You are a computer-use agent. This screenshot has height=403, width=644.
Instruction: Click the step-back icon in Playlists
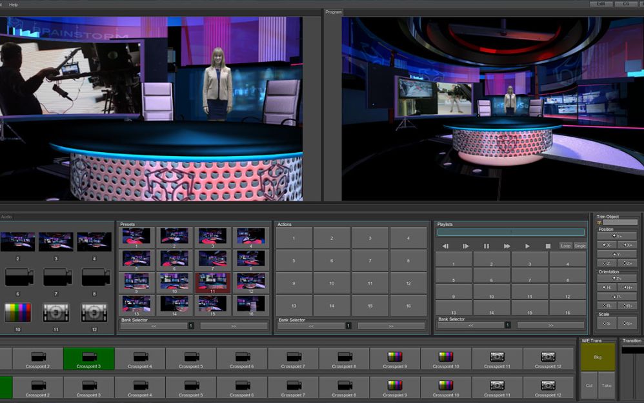pos(445,246)
